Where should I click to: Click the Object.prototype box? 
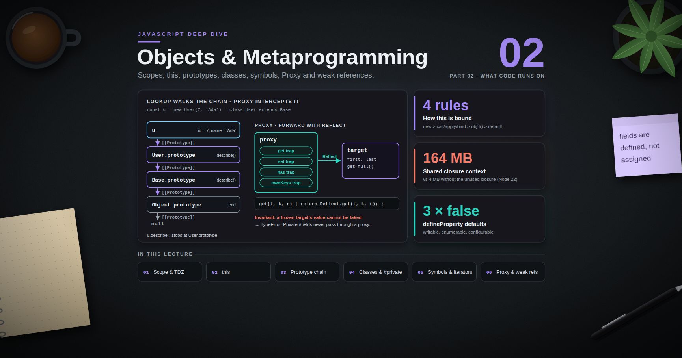(x=193, y=204)
